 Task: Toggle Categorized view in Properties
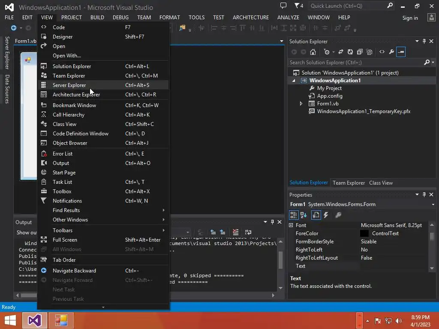pos(293,215)
